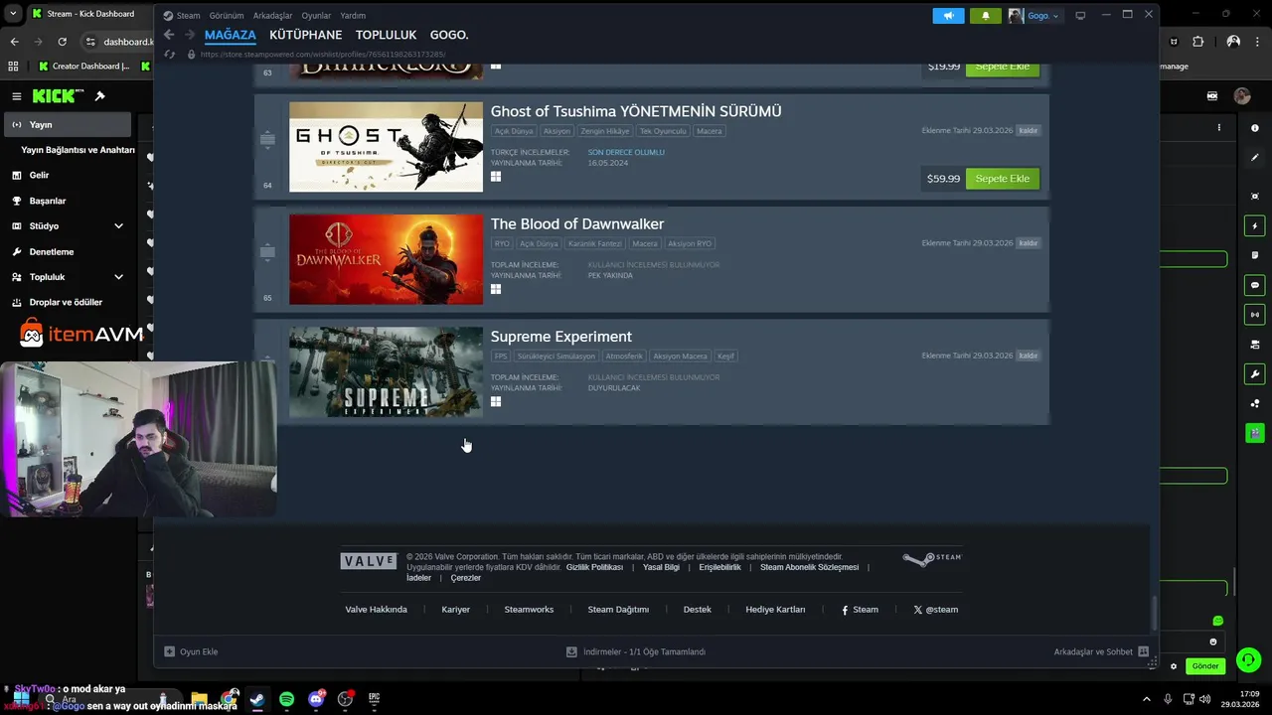1272x715 pixels.
Task: Open the Oyunlar menu
Action: 316,16
